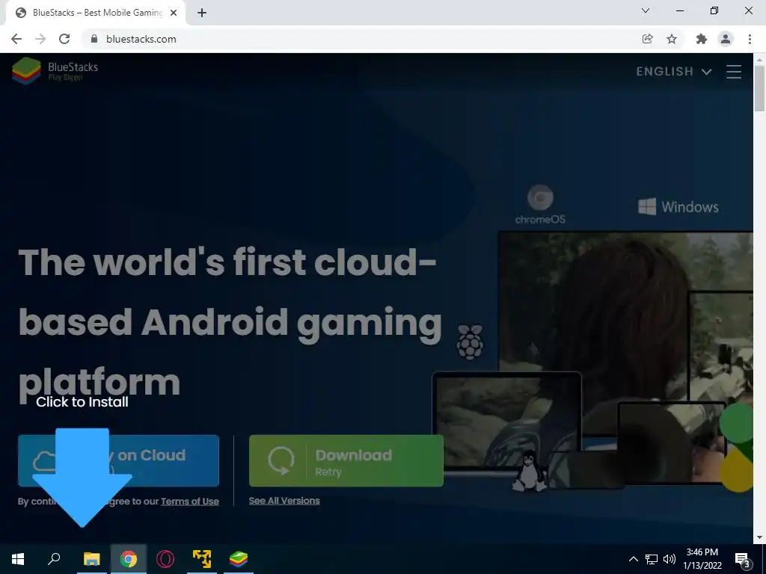This screenshot has height=574, width=766.
Task: Click the laptop gameplay preview image
Action: click(506, 422)
